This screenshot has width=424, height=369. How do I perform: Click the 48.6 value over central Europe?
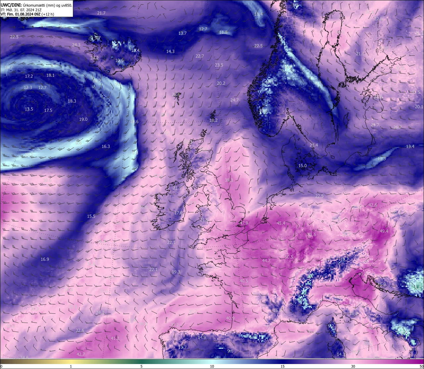click(x=312, y=234)
